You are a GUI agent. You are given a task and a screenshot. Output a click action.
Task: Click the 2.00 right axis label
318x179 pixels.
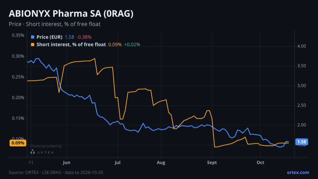(x=302, y=125)
